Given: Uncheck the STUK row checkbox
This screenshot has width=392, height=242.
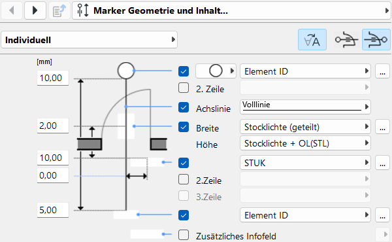Looking at the screenshot, I should point(184,163).
